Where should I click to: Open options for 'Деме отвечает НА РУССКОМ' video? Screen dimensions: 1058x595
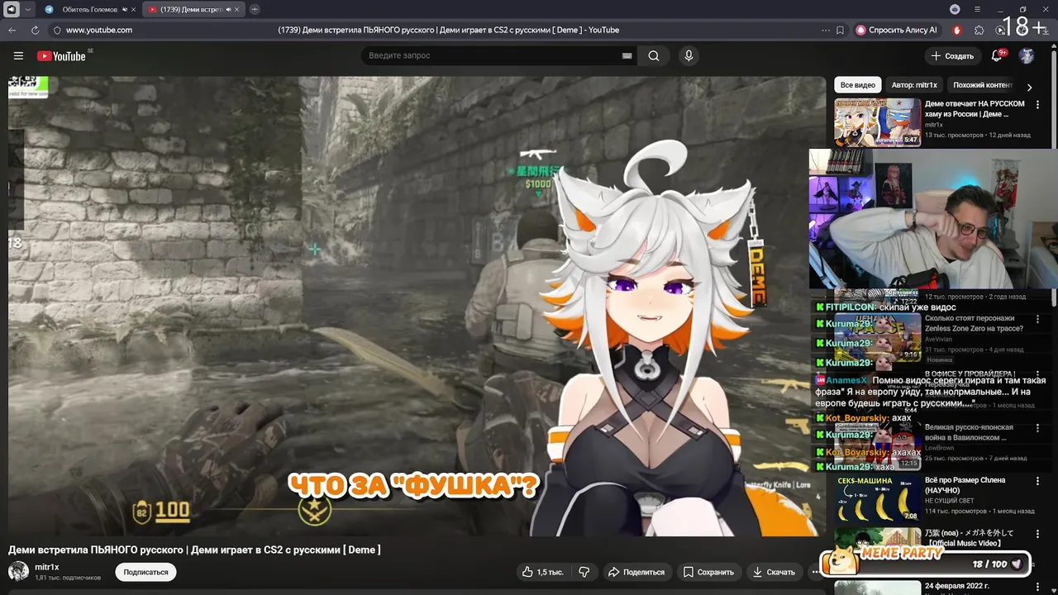[1037, 105]
